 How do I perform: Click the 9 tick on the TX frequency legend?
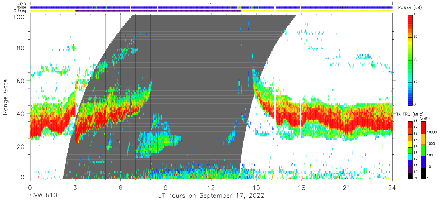tap(415, 178)
